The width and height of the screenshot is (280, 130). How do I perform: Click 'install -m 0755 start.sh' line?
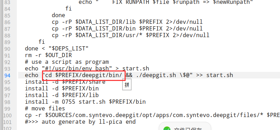85,102
